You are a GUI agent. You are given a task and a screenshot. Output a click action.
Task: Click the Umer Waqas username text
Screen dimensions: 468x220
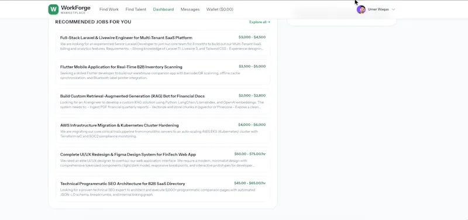click(378, 9)
